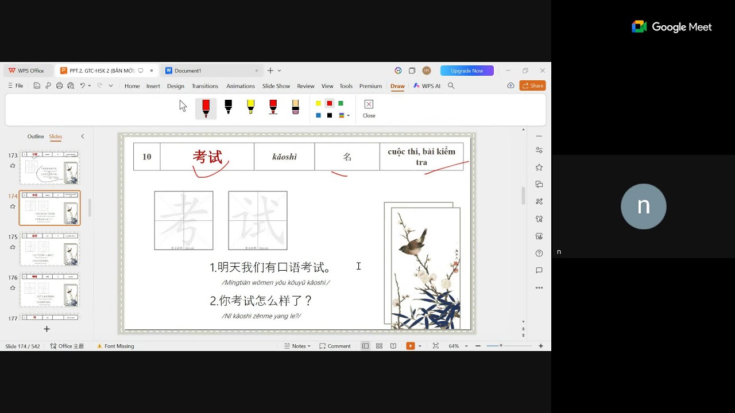Switch to the arrow selection cursor tool

(183, 106)
